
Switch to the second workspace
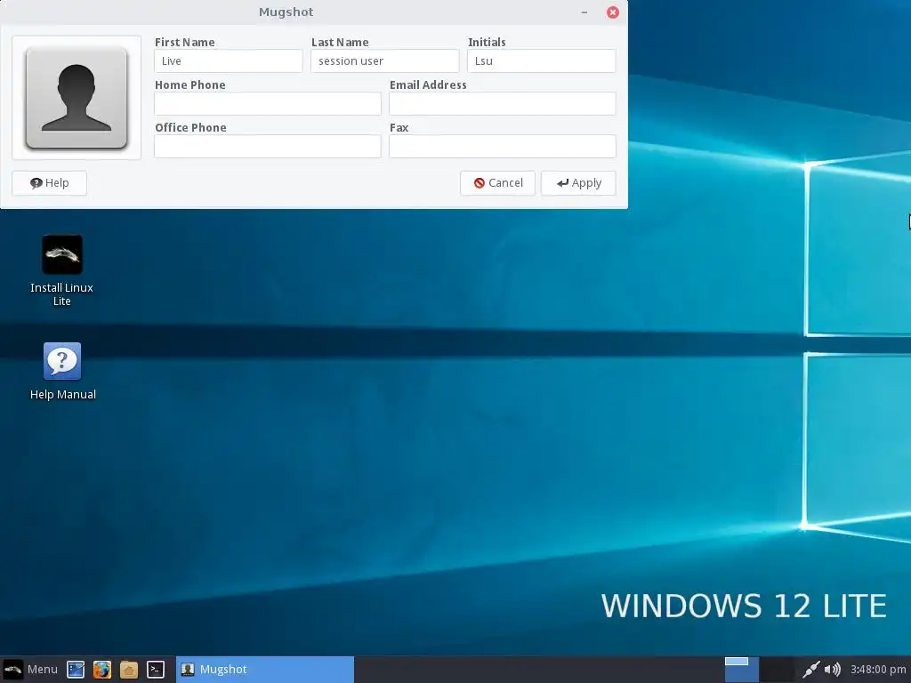click(x=777, y=670)
